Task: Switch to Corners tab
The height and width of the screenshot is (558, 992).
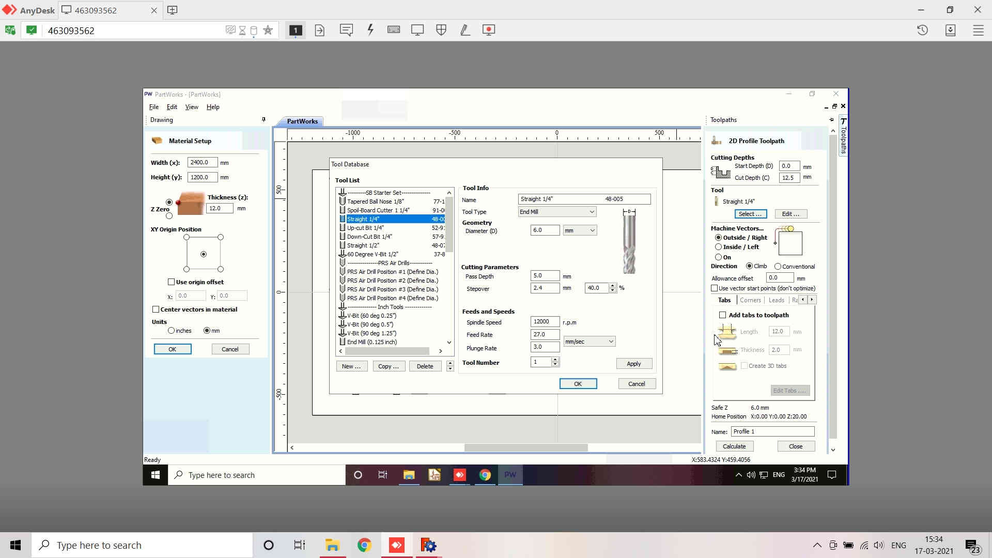Action: [x=750, y=300]
